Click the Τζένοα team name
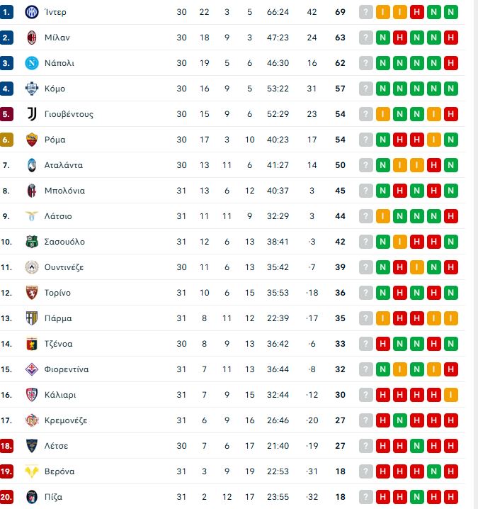This screenshot has height=509, width=478. pyautogui.click(x=58, y=344)
